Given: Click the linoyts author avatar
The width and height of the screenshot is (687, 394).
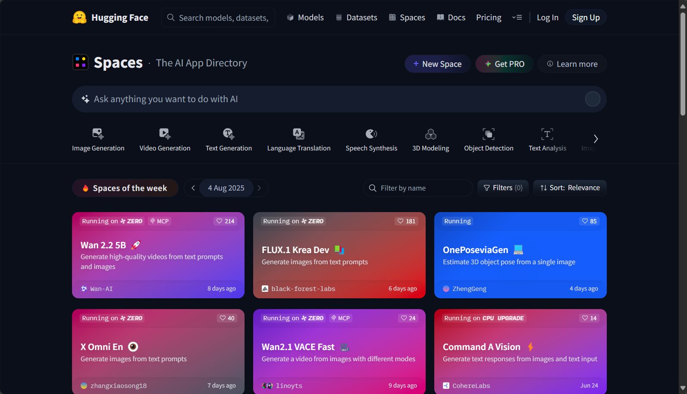Looking at the screenshot, I should click(267, 386).
